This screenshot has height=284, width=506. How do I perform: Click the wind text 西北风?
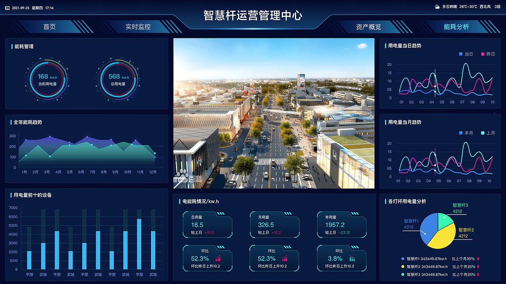coord(485,7)
